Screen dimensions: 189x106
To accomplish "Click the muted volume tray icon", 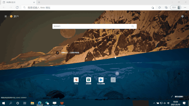I will (x=165, y=103).
